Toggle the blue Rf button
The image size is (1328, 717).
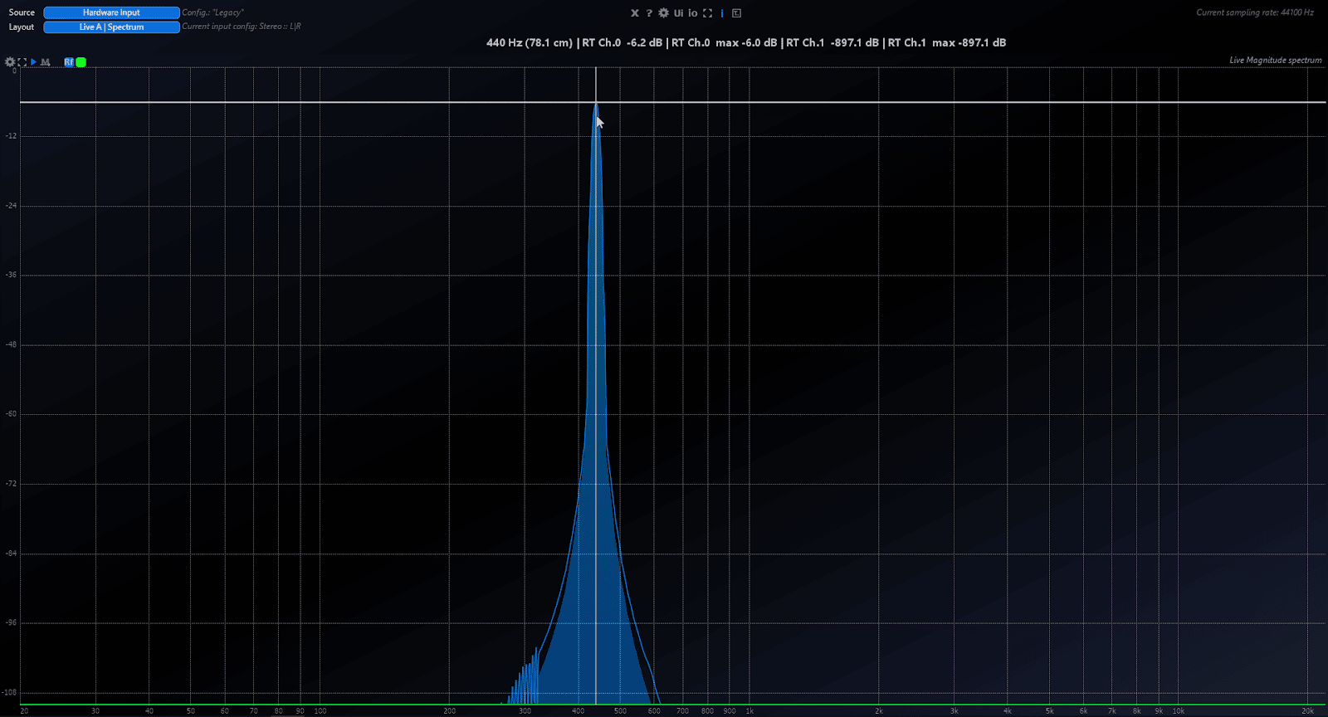[69, 62]
